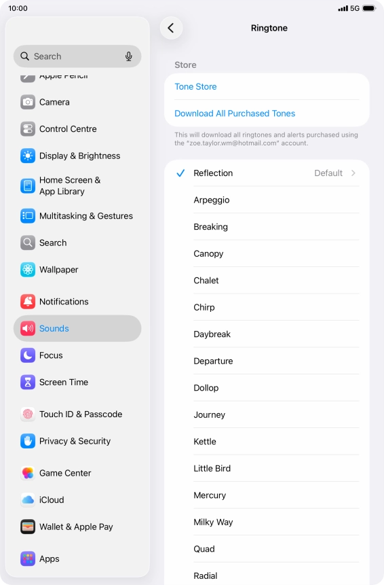Open Control Centre icon
Screen dimensions: 384x585
point(28,129)
